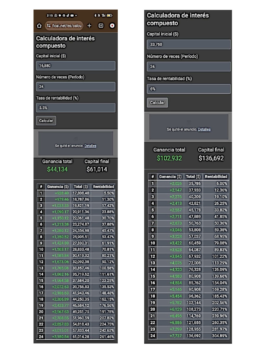
Task: Click the rate field showing 6%
Action: click(x=188, y=89)
